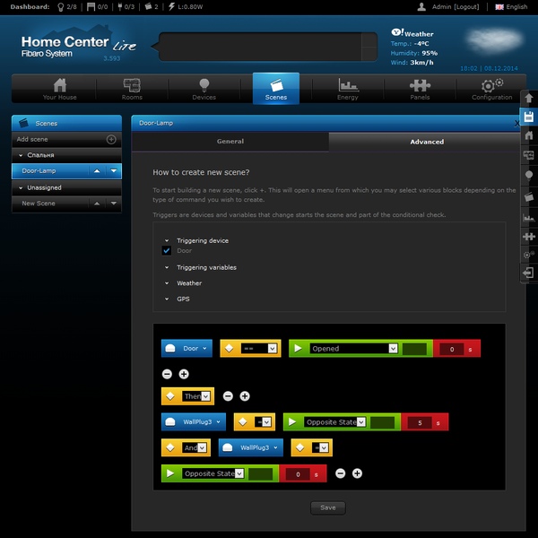Image resolution: width=538 pixels, height=538 pixels.
Task: Click the blinds icon in Dashboard
Action: pos(91,7)
